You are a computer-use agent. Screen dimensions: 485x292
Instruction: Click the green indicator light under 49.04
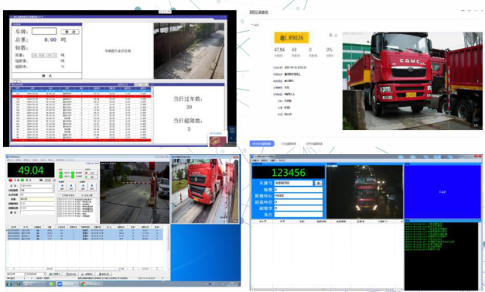[22, 180]
